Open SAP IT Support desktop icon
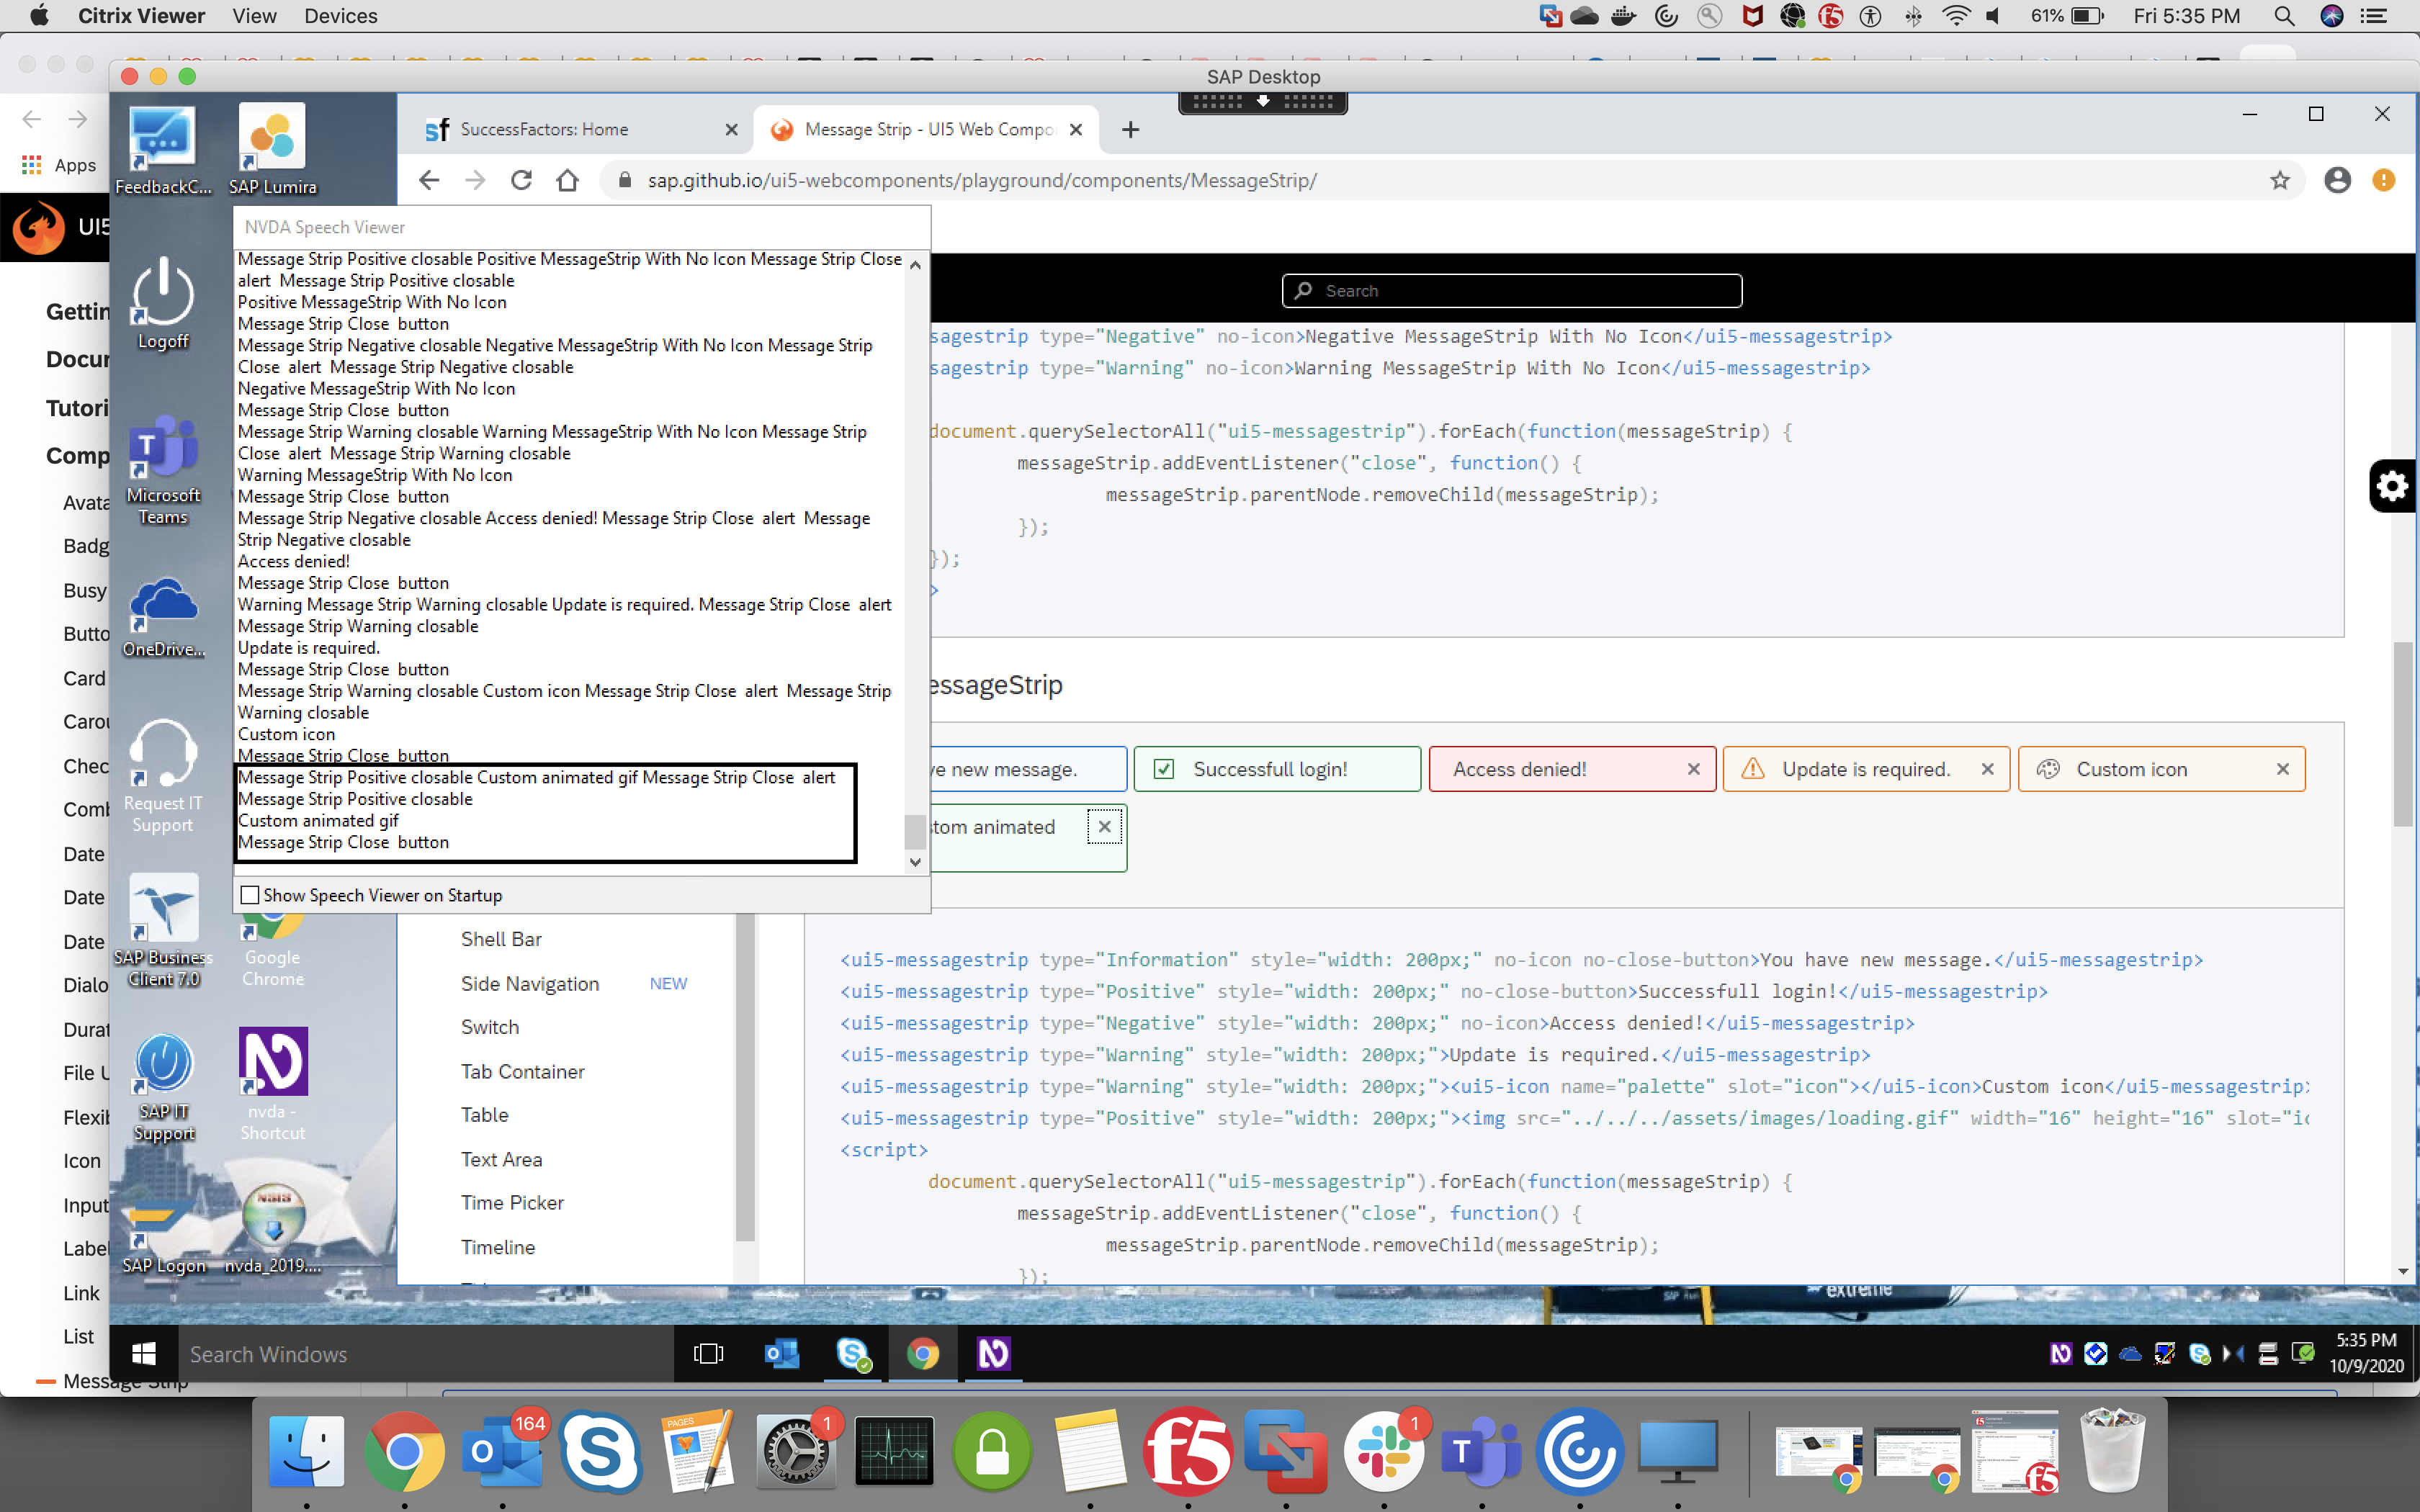 [x=163, y=1088]
